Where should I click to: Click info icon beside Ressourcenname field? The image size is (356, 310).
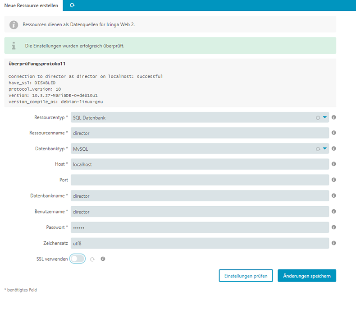pos(334,133)
